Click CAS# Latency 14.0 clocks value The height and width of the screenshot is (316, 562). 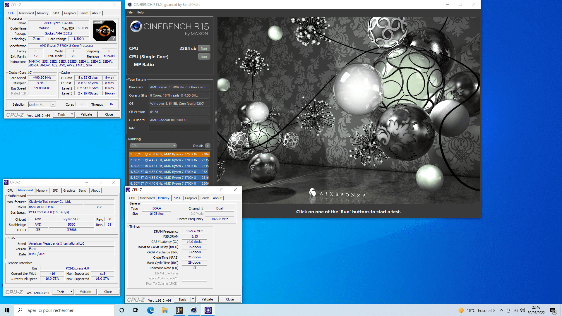tap(194, 242)
